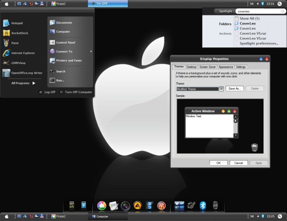
Task: Click Picasa2 taskbar button beside The GIMP
Action: pos(58,3)
